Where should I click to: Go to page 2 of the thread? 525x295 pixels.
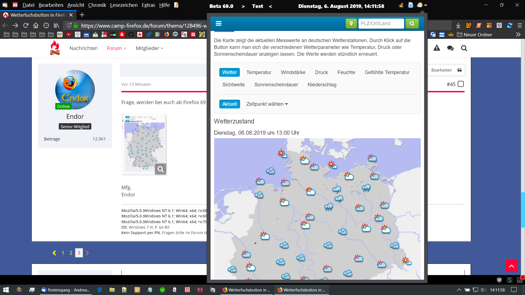tap(71, 253)
